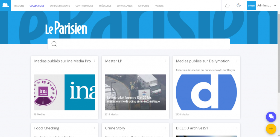The height and width of the screenshot is (137, 280).
Task: Click the BICLOU archivesS1 collection title
Action: (x=192, y=128)
